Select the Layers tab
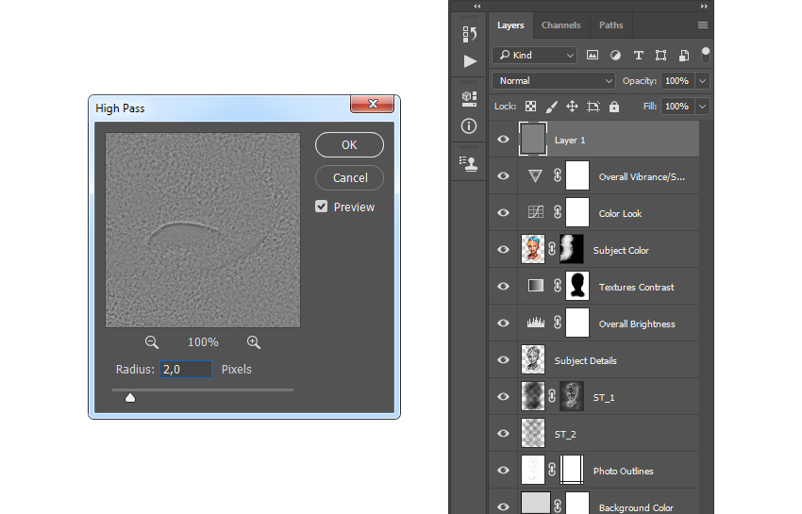Image resolution: width=802 pixels, height=514 pixels. click(x=510, y=25)
